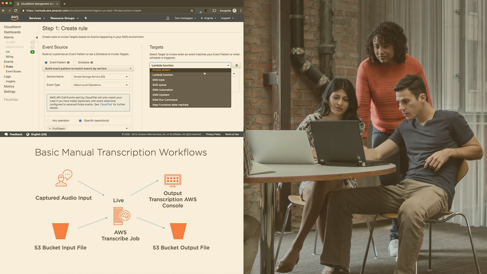Open the Incognito profile icon
The width and height of the screenshot is (487, 274).
coord(234,11)
